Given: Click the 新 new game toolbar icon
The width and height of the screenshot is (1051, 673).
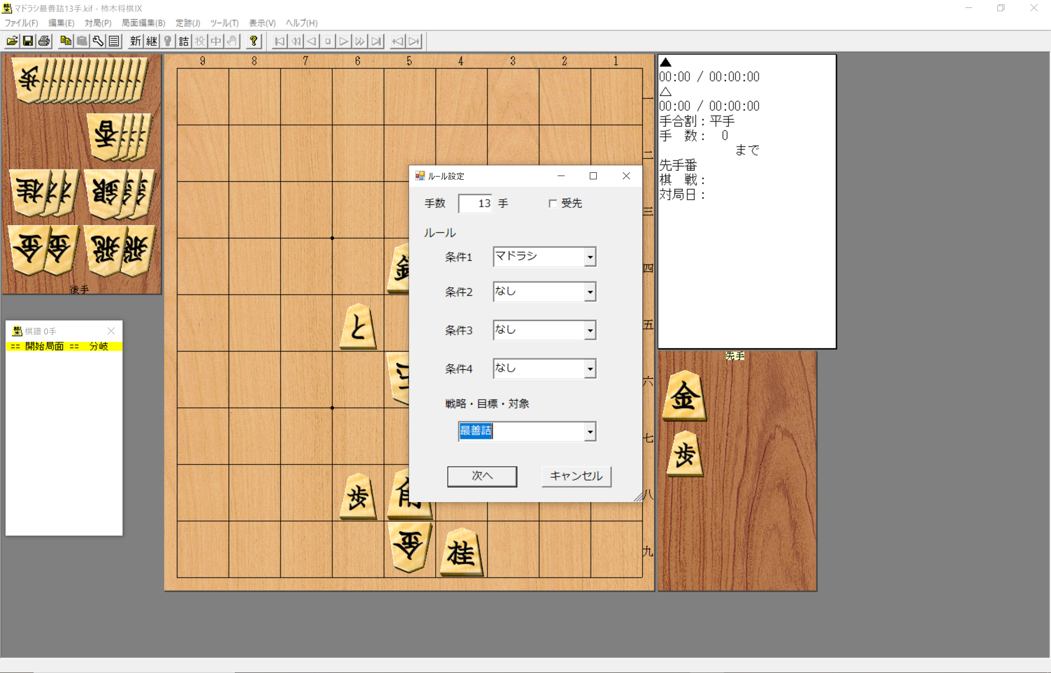Looking at the screenshot, I should [135, 41].
